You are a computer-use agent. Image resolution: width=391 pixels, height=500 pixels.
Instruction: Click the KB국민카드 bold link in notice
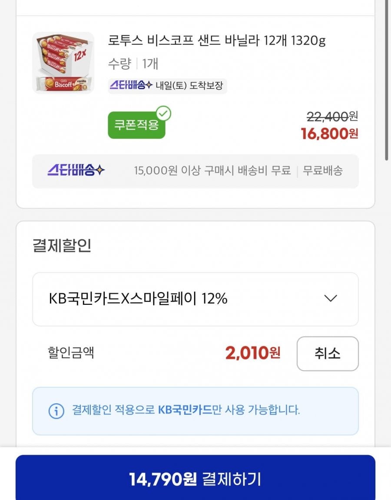coord(185,410)
